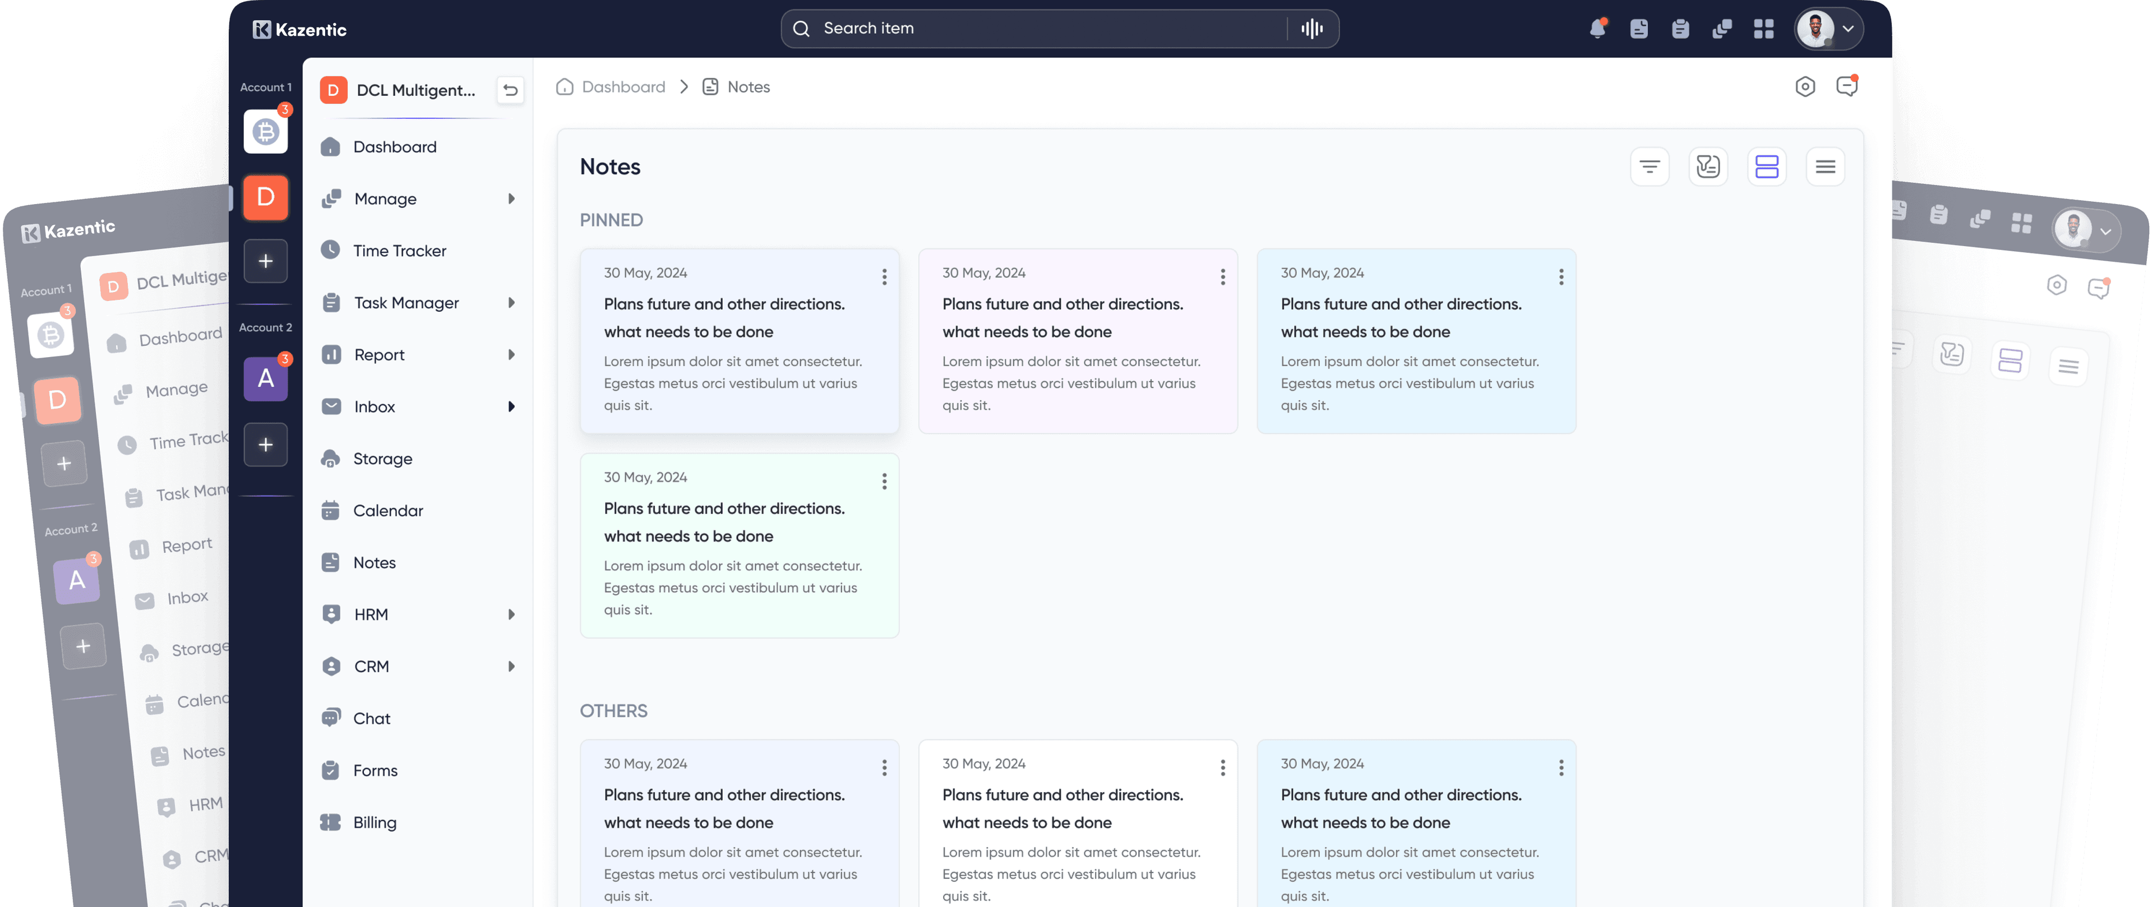The image size is (2153, 907).
Task: Click the Inbox envelope icon in sidebar
Action: point(331,406)
